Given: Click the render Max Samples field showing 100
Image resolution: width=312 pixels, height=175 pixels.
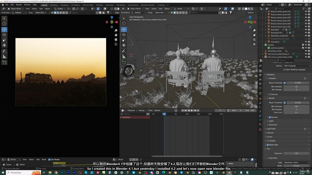Looking at the screenshot, I should click(296, 106).
